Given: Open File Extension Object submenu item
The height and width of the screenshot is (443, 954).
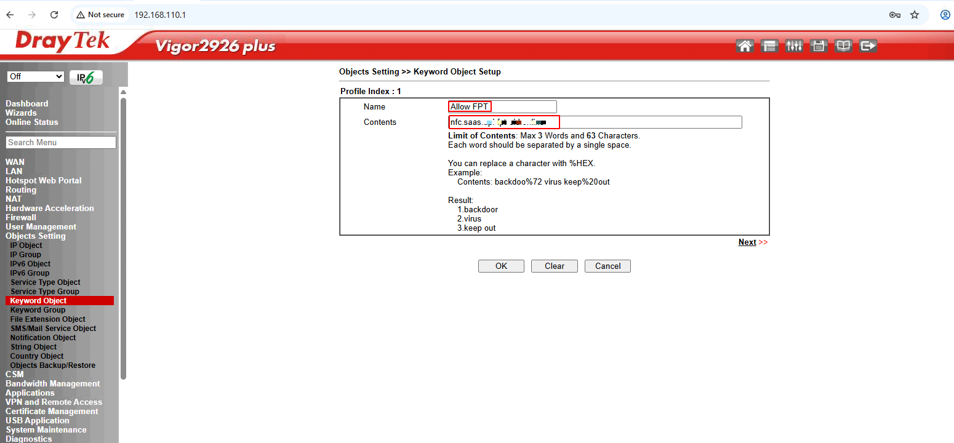Looking at the screenshot, I should point(48,319).
